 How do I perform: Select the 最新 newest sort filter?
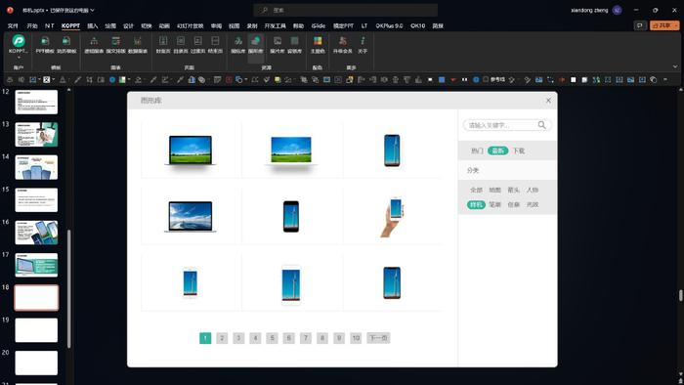(497, 150)
